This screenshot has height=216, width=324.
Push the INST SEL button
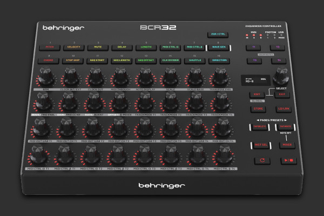[x=261, y=145]
